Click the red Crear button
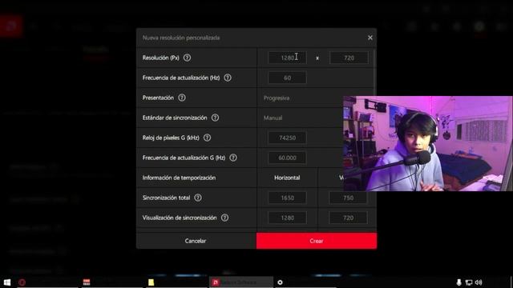This screenshot has height=288, width=513. tap(317, 241)
